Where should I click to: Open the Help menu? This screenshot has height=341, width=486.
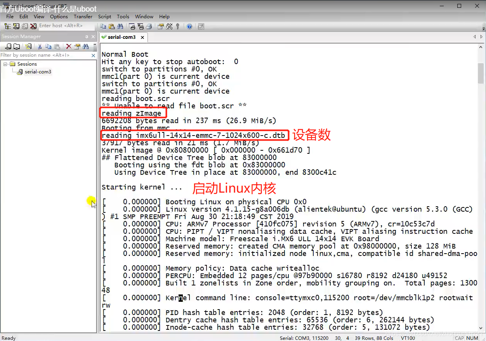coord(164,16)
